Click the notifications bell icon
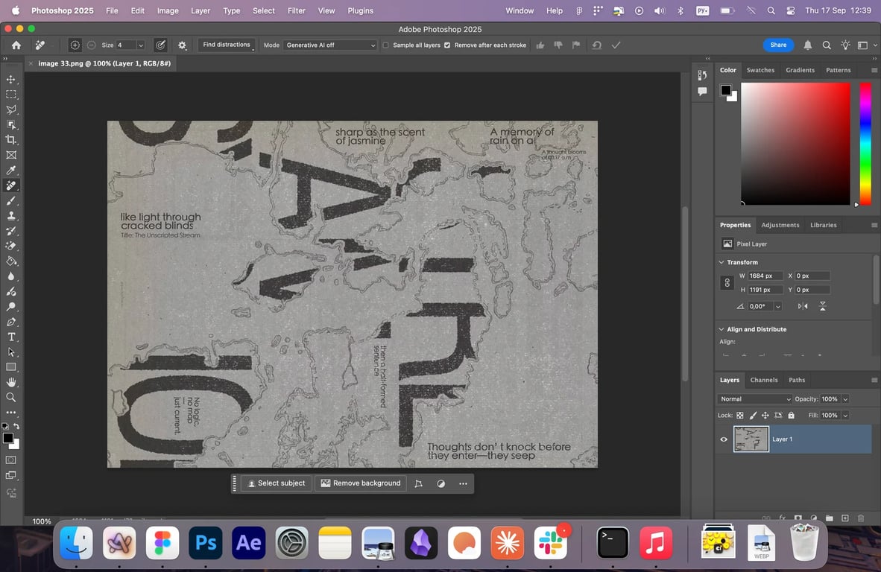This screenshot has height=572, width=881. point(807,45)
